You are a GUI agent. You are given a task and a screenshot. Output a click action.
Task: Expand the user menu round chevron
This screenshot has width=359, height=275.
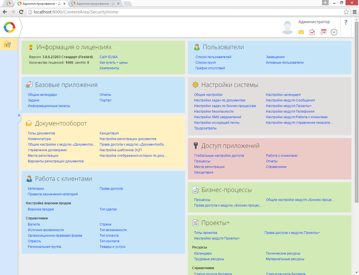tap(334, 32)
